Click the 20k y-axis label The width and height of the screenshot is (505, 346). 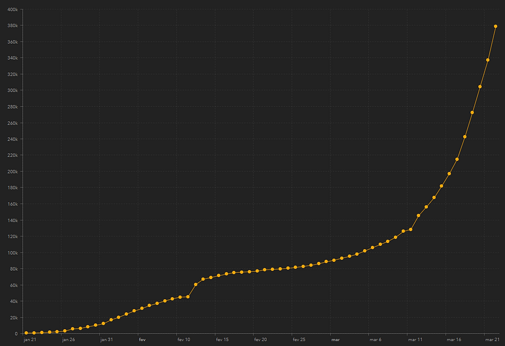(14, 318)
